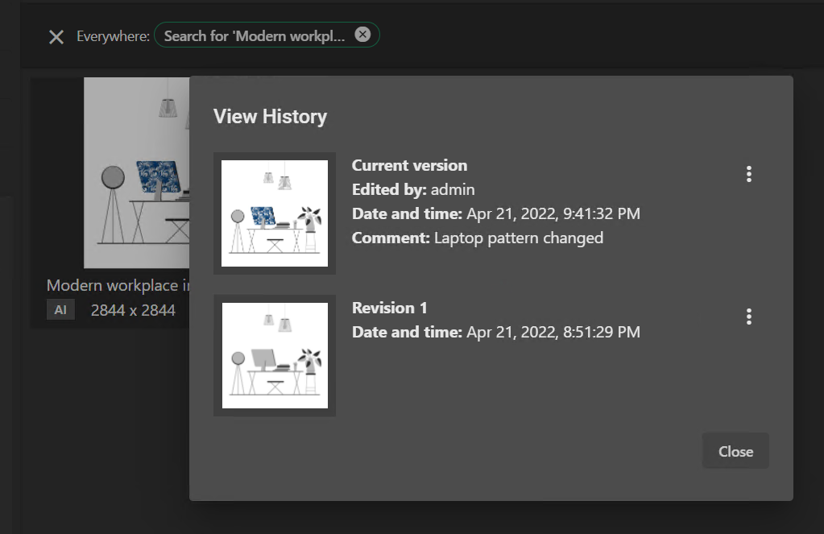The height and width of the screenshot is (534, 824).
Task: Remove the 'Modern workpl...' search chip
Action: coord(362,35)
